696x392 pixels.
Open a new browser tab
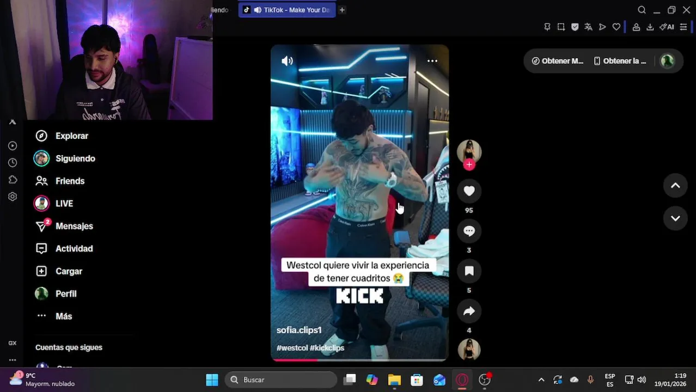point(342,10)
